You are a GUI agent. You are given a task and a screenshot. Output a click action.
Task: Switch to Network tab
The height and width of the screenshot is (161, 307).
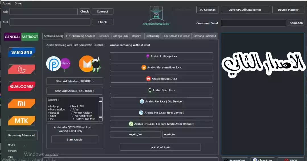pos(103,36)
